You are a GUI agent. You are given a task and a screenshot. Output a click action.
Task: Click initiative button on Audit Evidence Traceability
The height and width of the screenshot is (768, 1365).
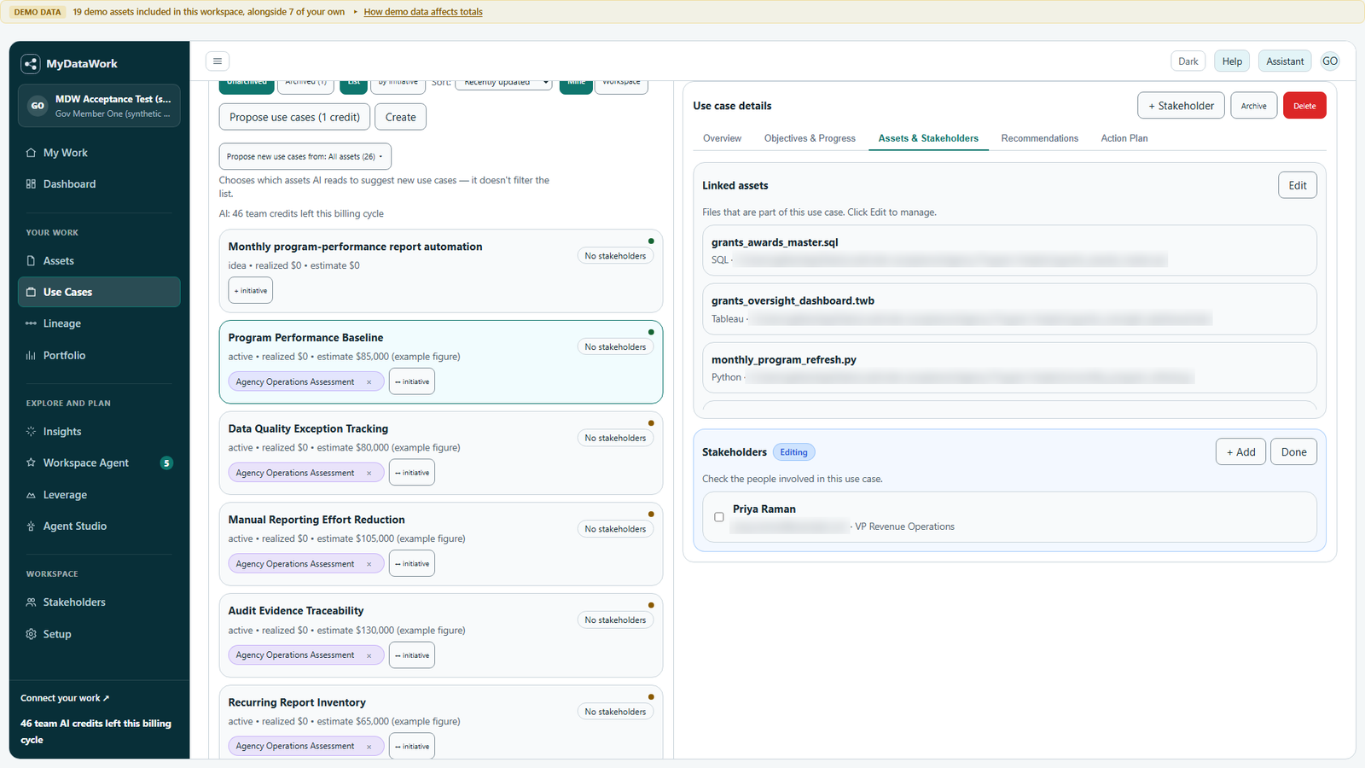tap(412, 655)
